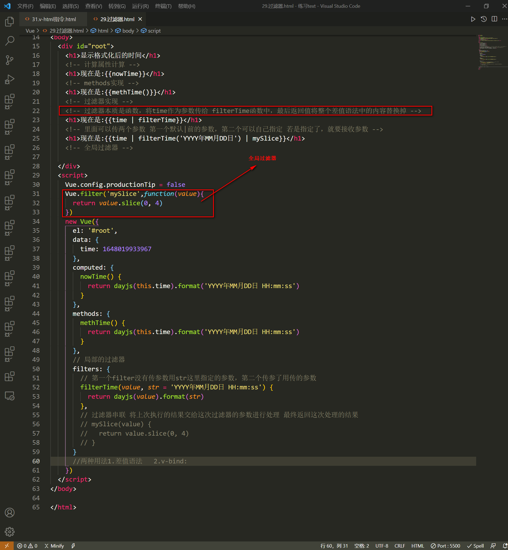Click the feedback icon in status bar
Screen dimensions: 508x550
tap(493, 546)
